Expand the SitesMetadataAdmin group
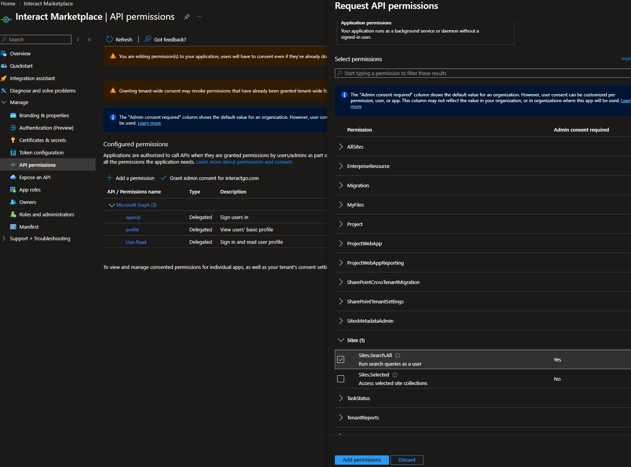Viewport: 631px width, 467px height. click(341, 321)
